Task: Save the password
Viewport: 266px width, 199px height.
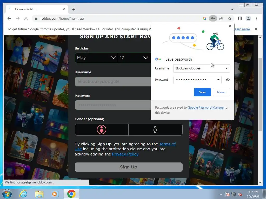Action: tap(202, 92)
